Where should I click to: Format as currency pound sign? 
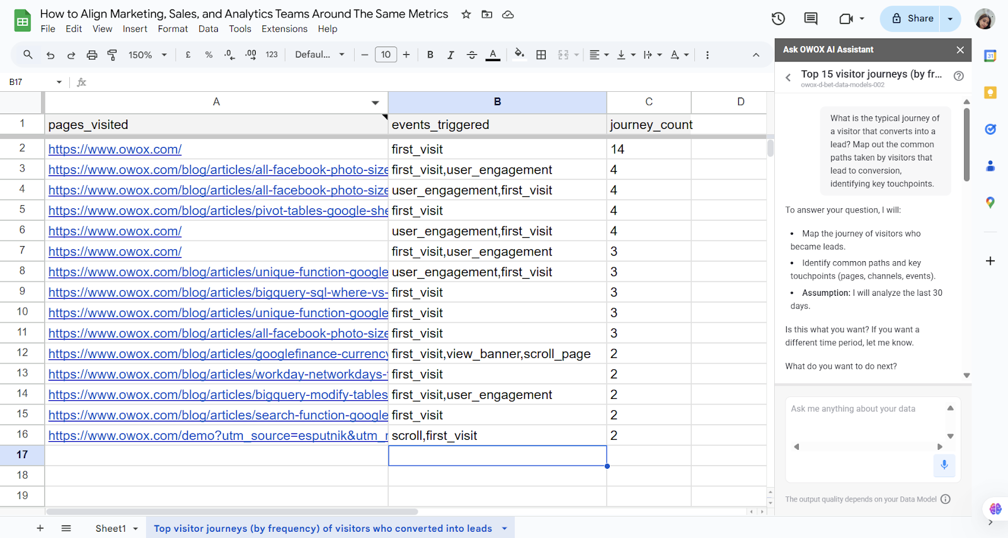click(188, 55)
